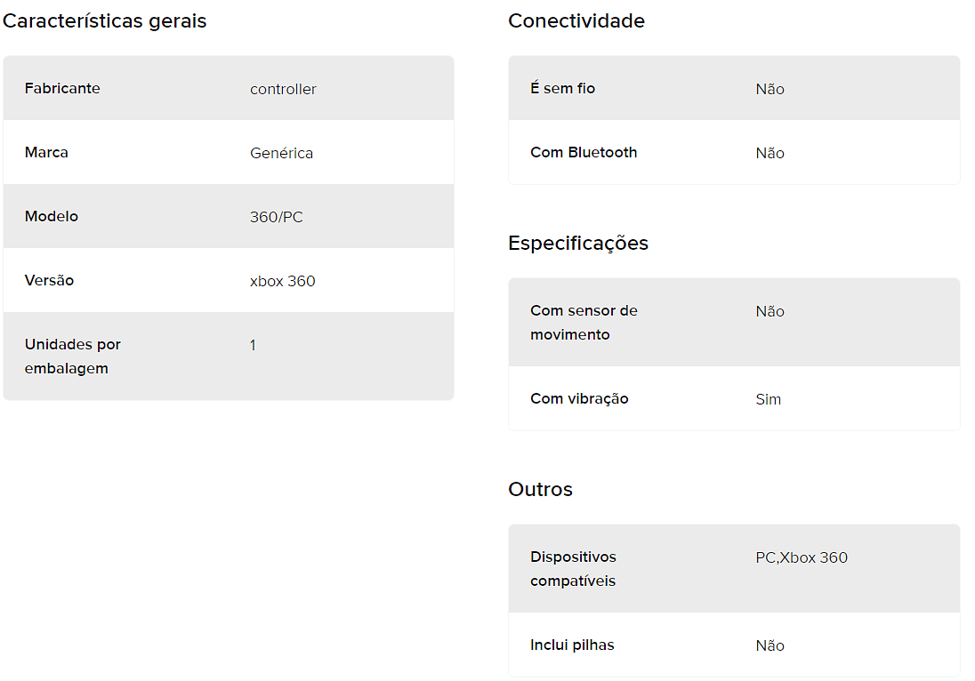975x681 pixels.
Task: Click the Sim value for Com vibração
Action: pyautogui.click(x=768, y=399)
